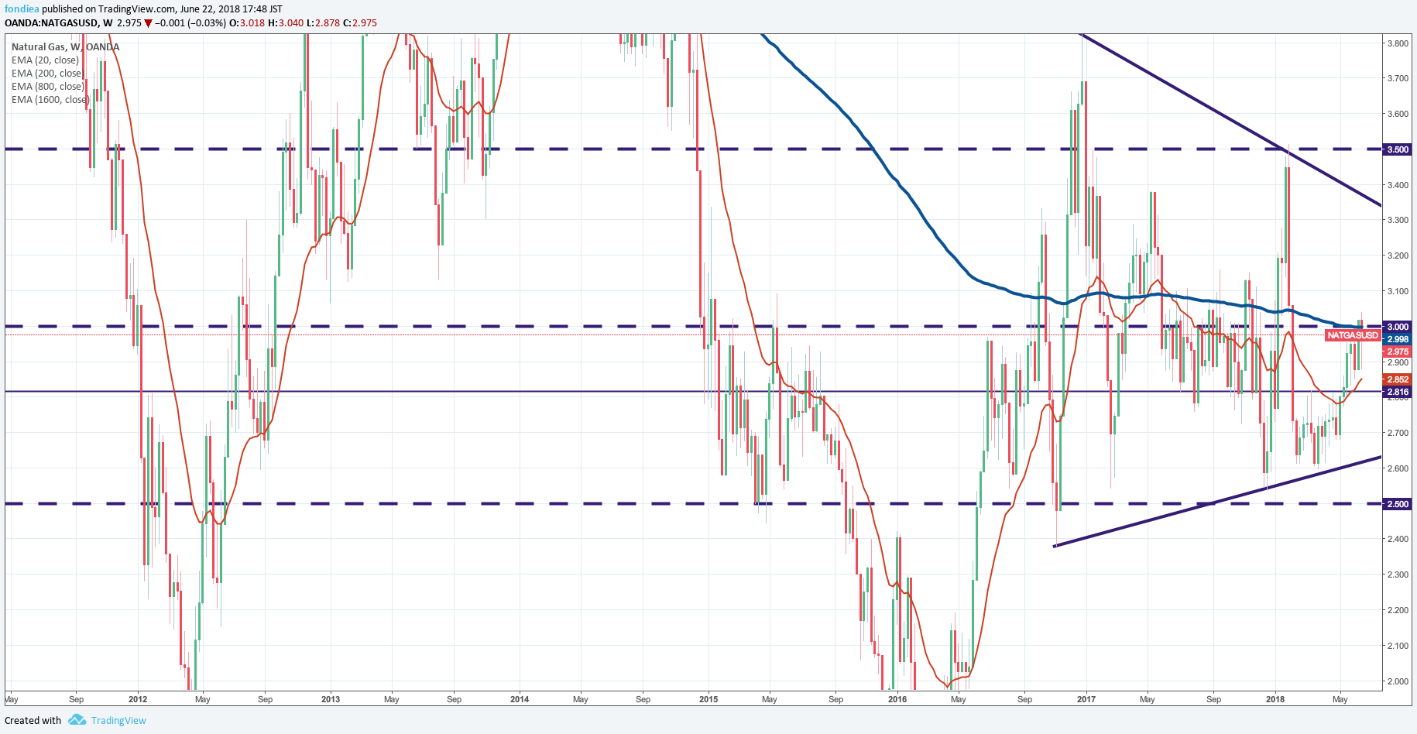Click the 2012 year label on time axis
Image resolution: width=1417 pixels, height=734 pixels.
pos(138,699)
